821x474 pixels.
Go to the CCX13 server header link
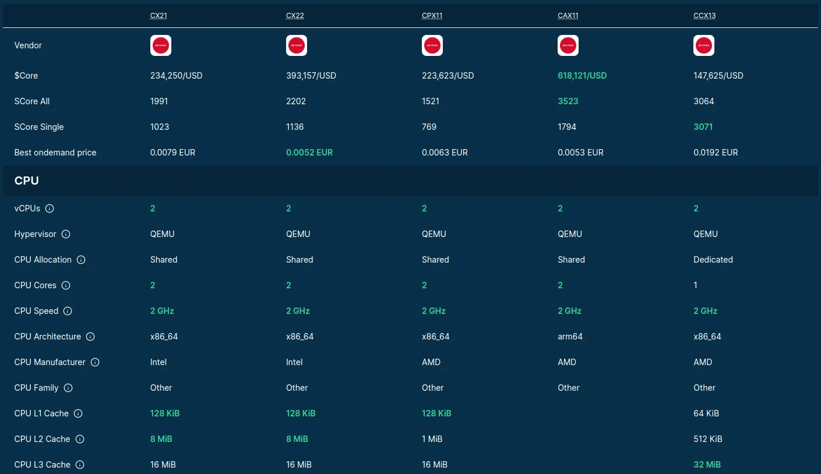tap(704, 16)
